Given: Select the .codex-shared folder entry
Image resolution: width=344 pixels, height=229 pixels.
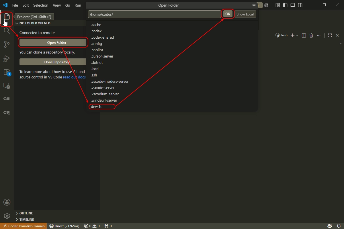Looking at the screenshot, I should 102,37.
